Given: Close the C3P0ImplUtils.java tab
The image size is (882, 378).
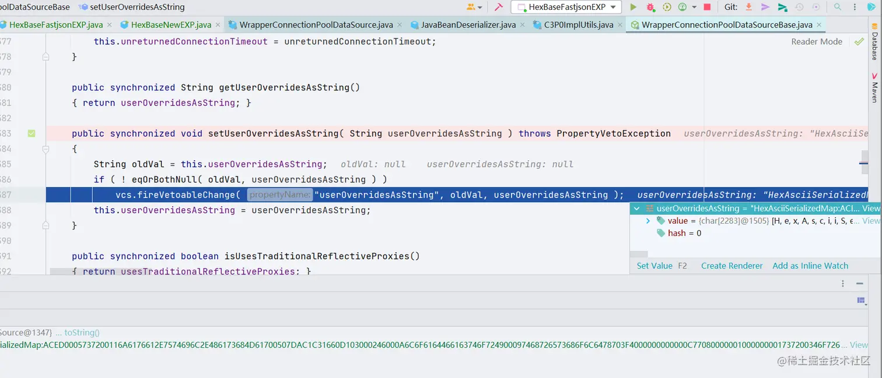Looking at the screenshot, I should point(620,25).
